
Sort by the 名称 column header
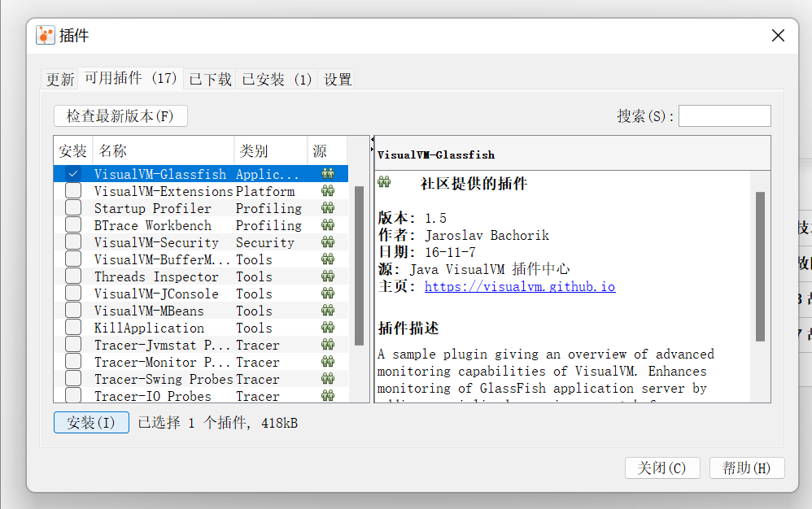coord(164,150)
